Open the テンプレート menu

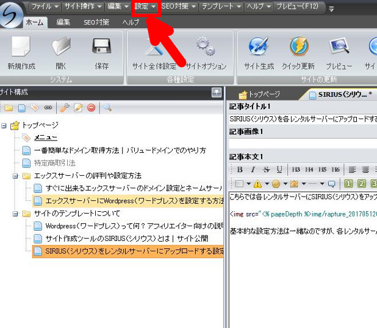pos(221,6)
